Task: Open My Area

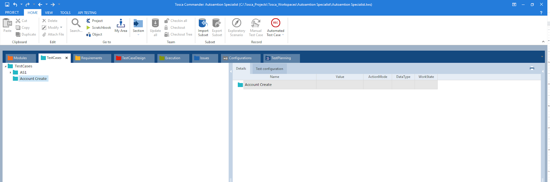Action: pos(121,25)
